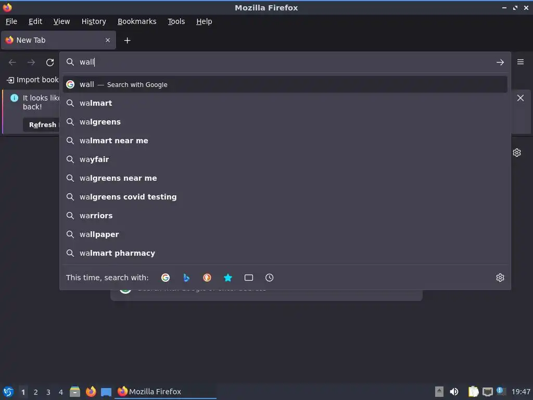Click the address bar containing 'wall'

[285, 62]
